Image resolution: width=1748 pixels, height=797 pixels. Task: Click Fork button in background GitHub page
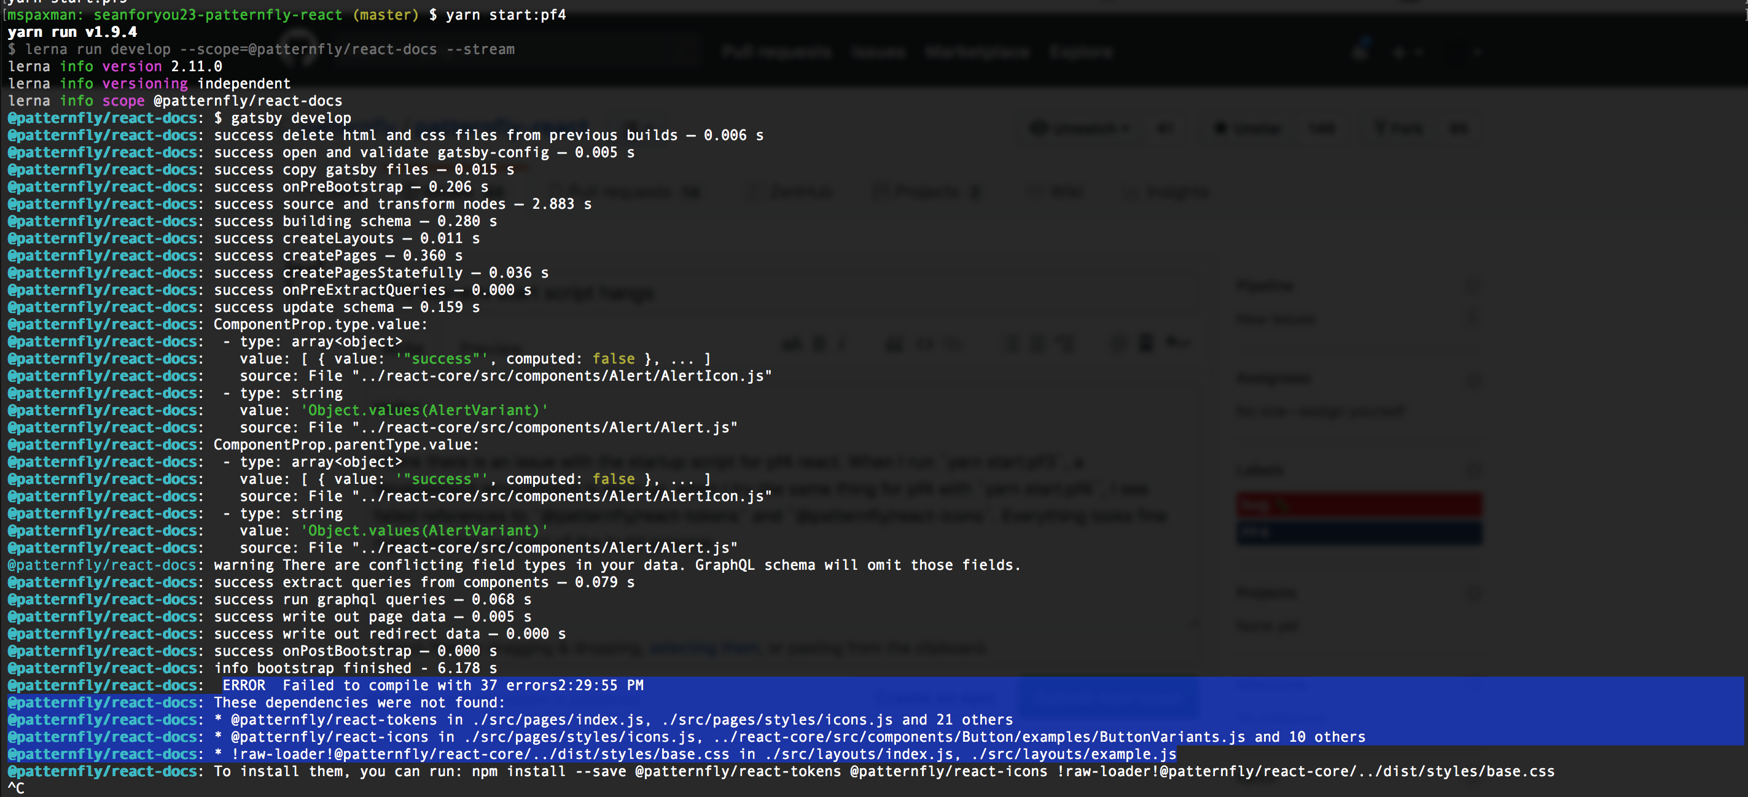[x=1400, y=128]
